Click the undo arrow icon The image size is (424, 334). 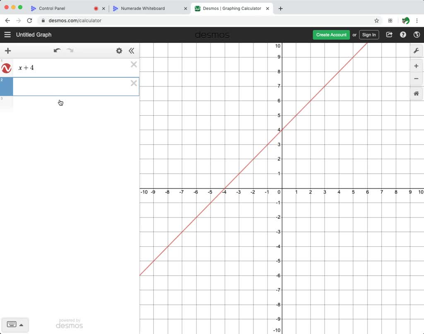[57, 50]
